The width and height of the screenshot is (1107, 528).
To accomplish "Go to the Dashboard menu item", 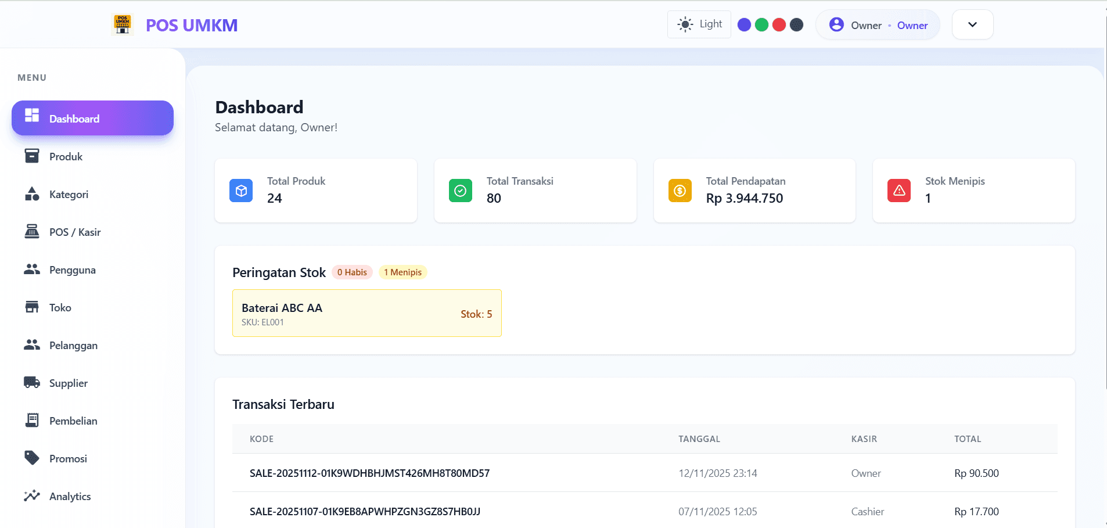I will pos(92,118).
